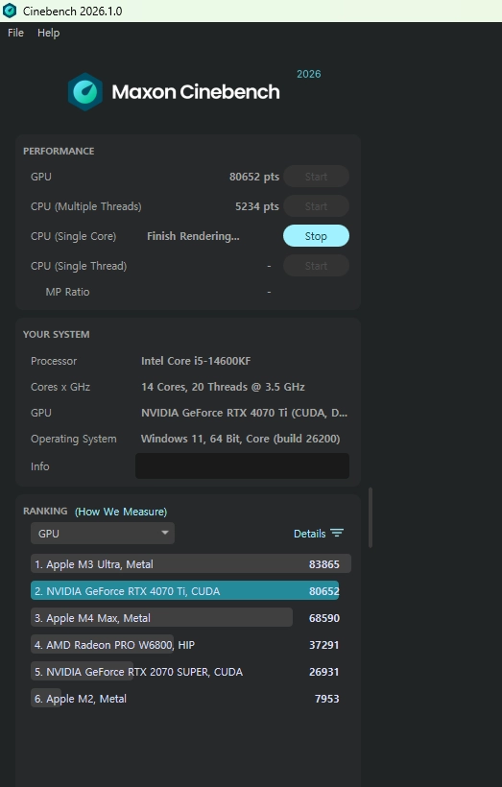502x787 pixels.
Task: Click the vertical scrollbar beside Ranking
Action: pyautogui.click(x=371, y=517)
